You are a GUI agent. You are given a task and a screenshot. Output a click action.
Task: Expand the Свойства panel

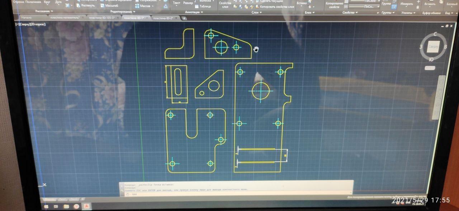click(350, 13)
